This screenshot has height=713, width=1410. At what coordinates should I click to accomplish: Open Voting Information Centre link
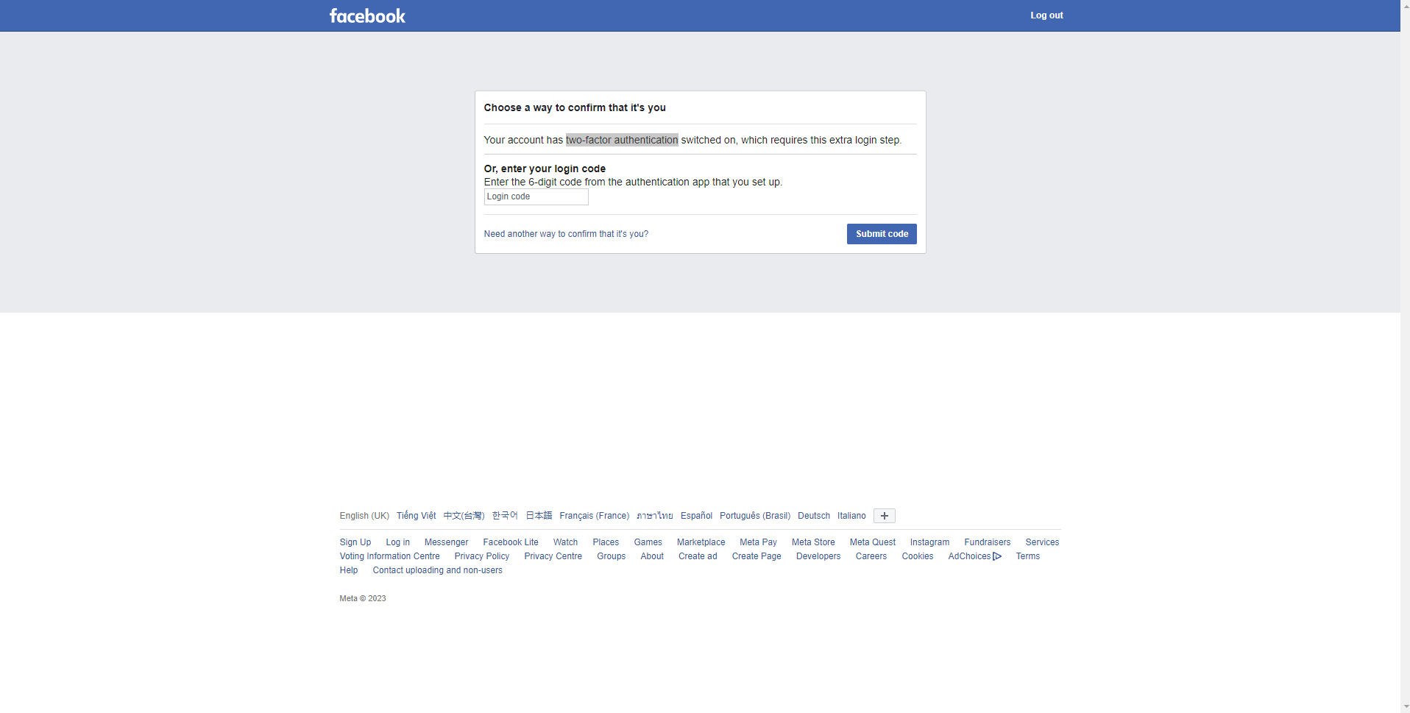[389, 556]
